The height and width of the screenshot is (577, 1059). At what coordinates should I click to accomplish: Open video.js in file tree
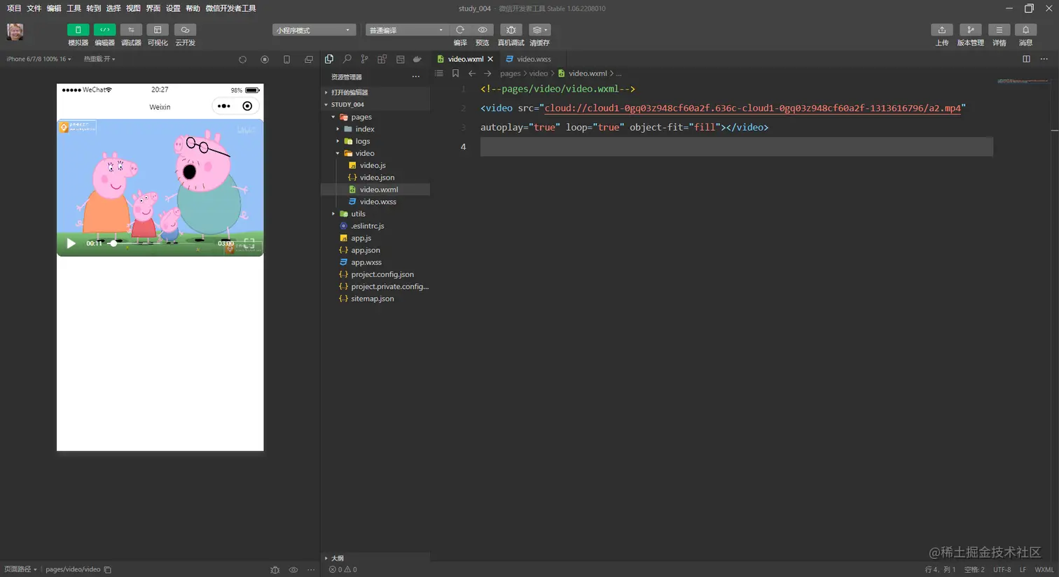375,165
